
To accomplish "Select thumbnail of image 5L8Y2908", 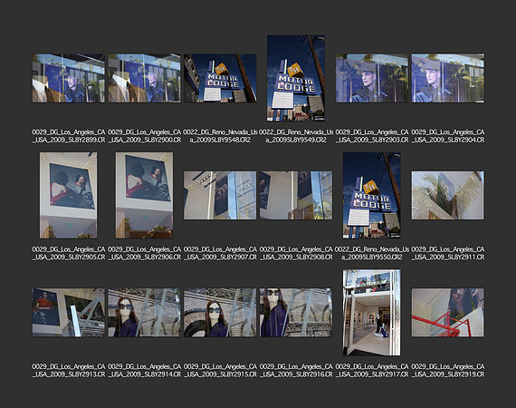I will coord(296,196).
